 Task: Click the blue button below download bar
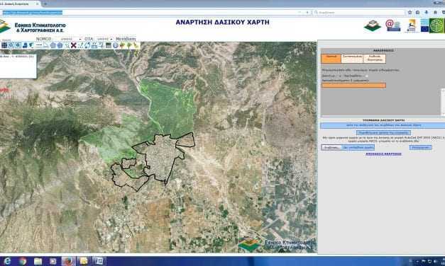pyautogui.click(x=383, y=132)
